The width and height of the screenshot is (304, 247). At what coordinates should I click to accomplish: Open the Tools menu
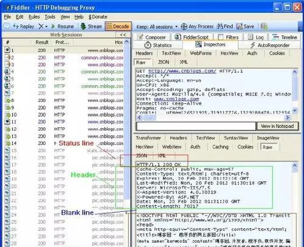click(50, 17)
